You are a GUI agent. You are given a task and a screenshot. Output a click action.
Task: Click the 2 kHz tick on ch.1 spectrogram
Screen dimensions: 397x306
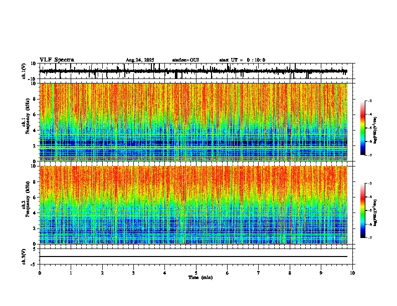tap(35, 146)
